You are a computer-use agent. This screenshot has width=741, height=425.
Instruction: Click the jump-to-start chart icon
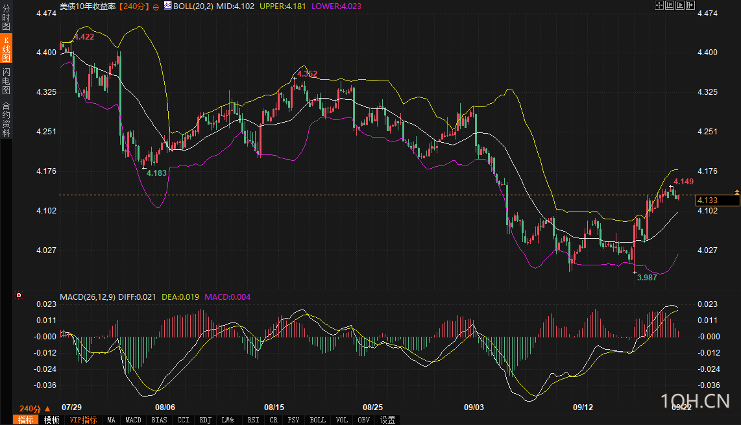[x=670, y=5]
